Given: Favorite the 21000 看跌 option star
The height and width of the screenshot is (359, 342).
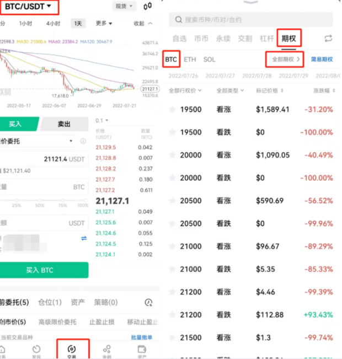Looking at the screenshot, I should tap(172, 269).
